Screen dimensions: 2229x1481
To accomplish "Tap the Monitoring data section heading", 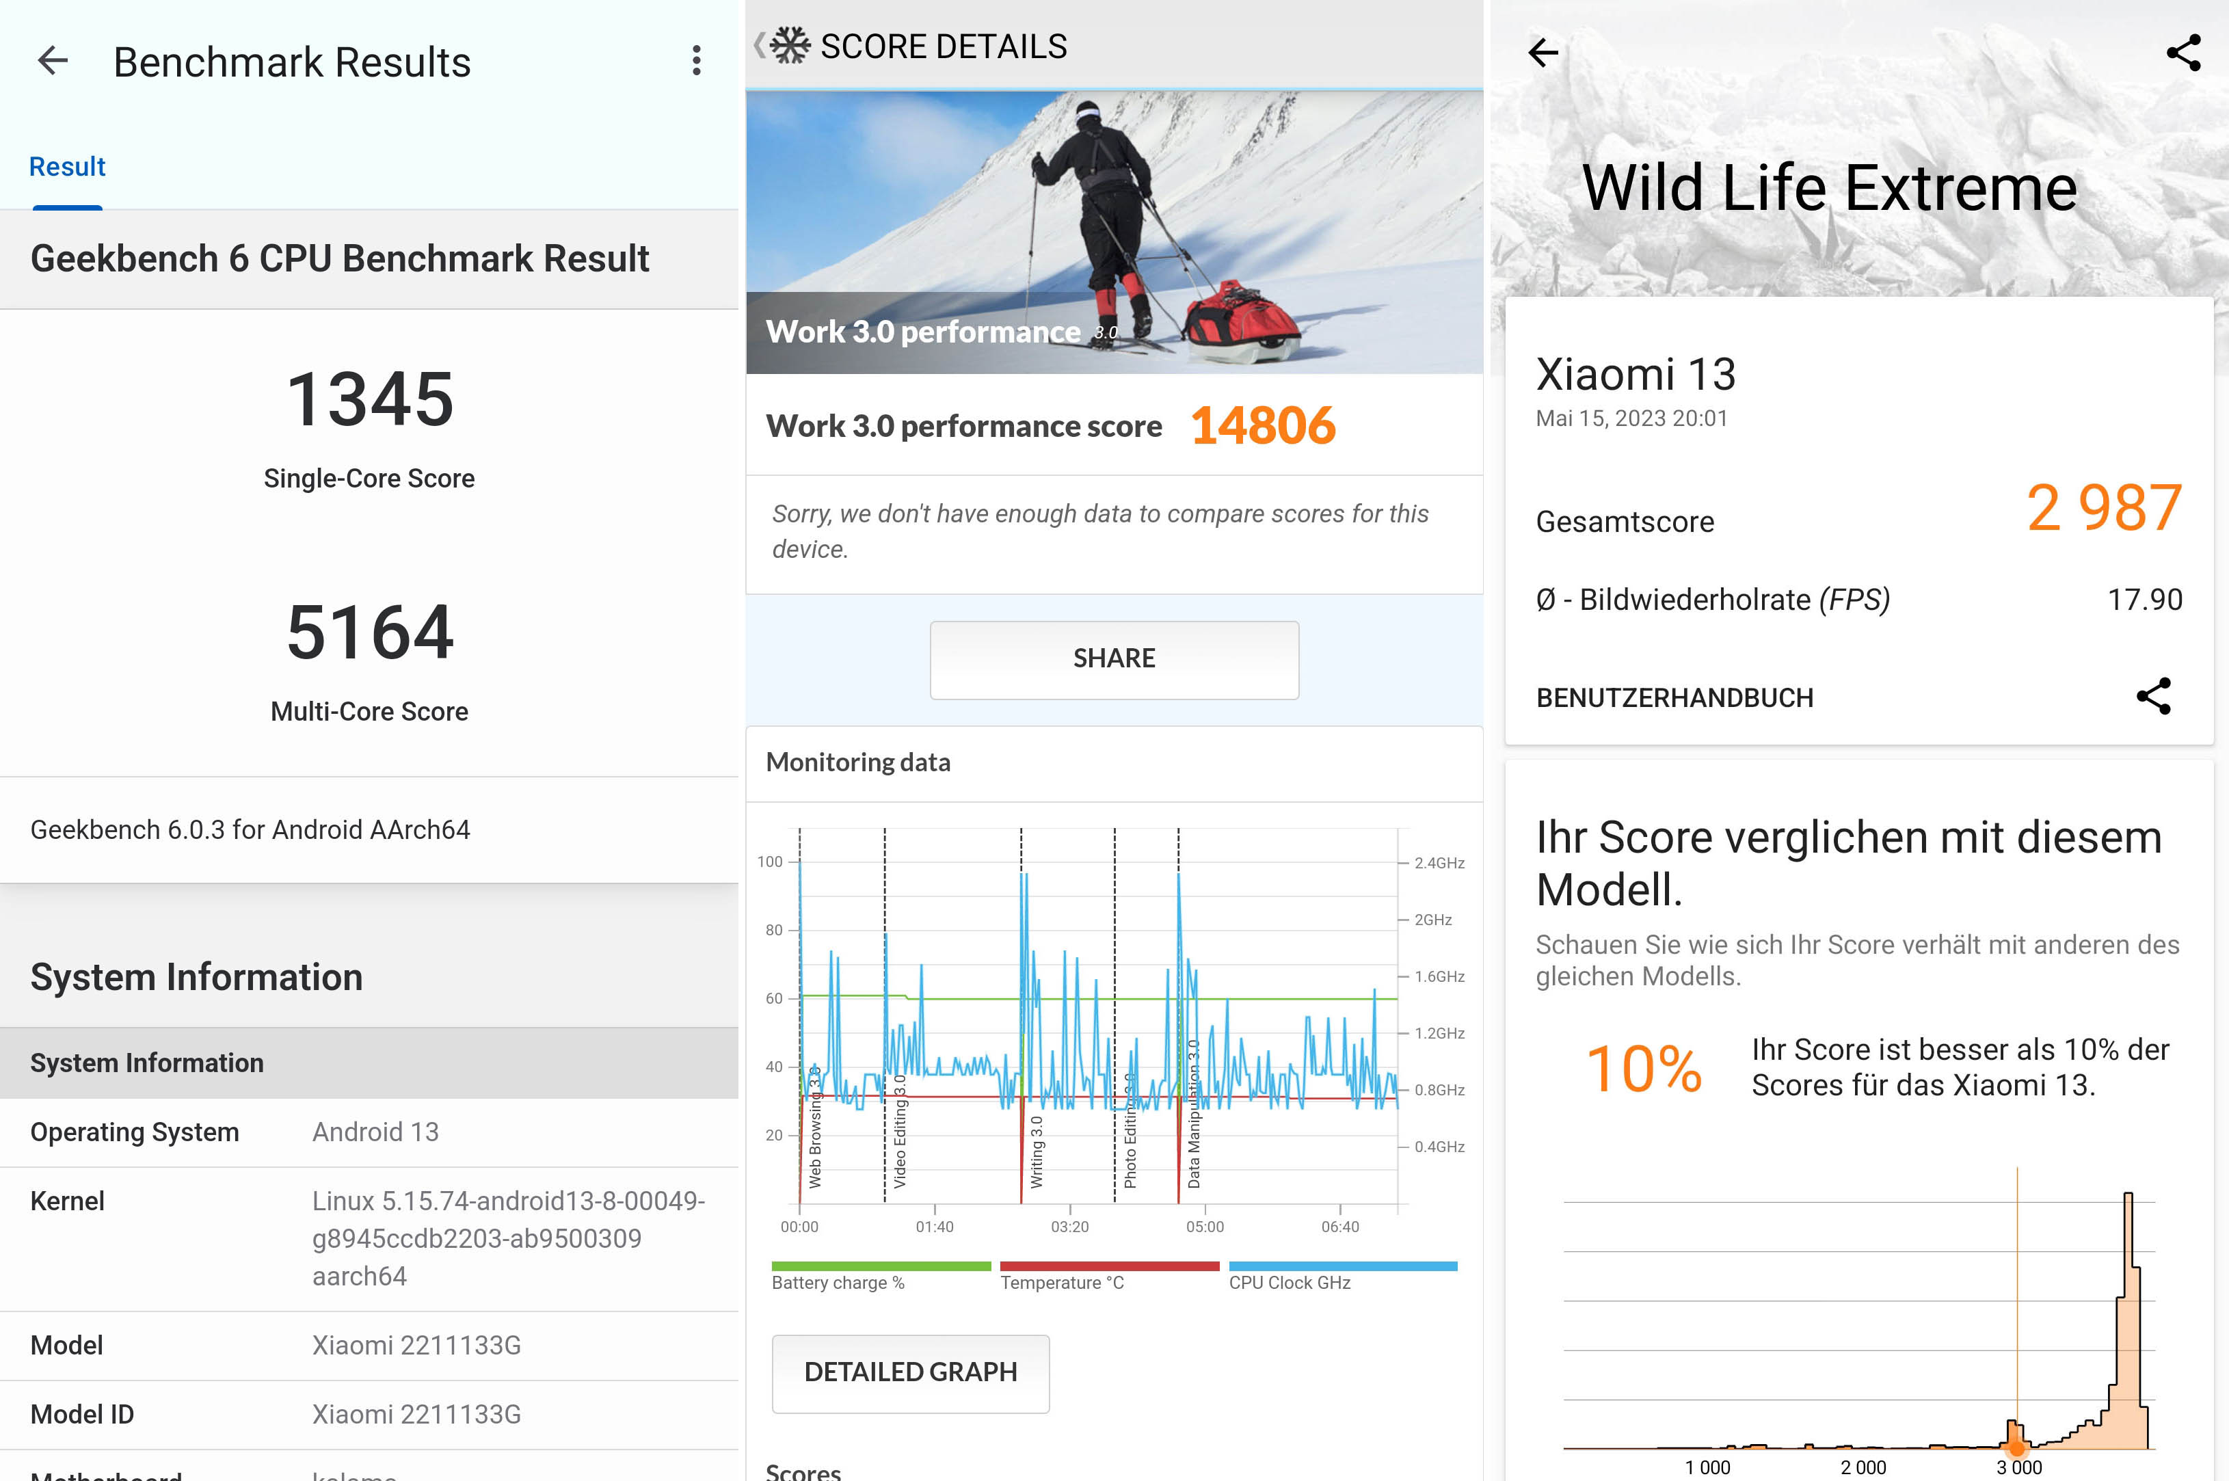I will [x=857, y=763].
